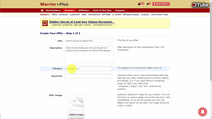The image size is (212, 119).
Task: Go to the products submenu link
Action: (63, 15)
